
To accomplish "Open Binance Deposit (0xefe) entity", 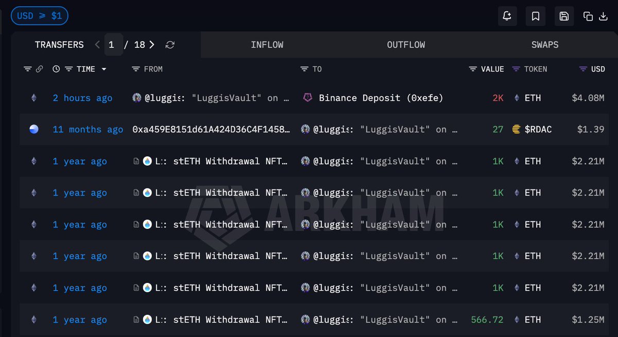I will coord(381,98).
